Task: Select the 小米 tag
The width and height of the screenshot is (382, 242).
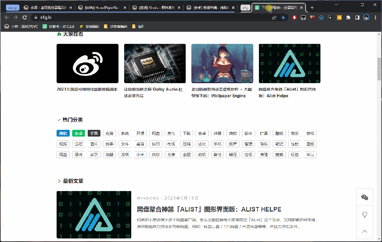Action: 140,155
